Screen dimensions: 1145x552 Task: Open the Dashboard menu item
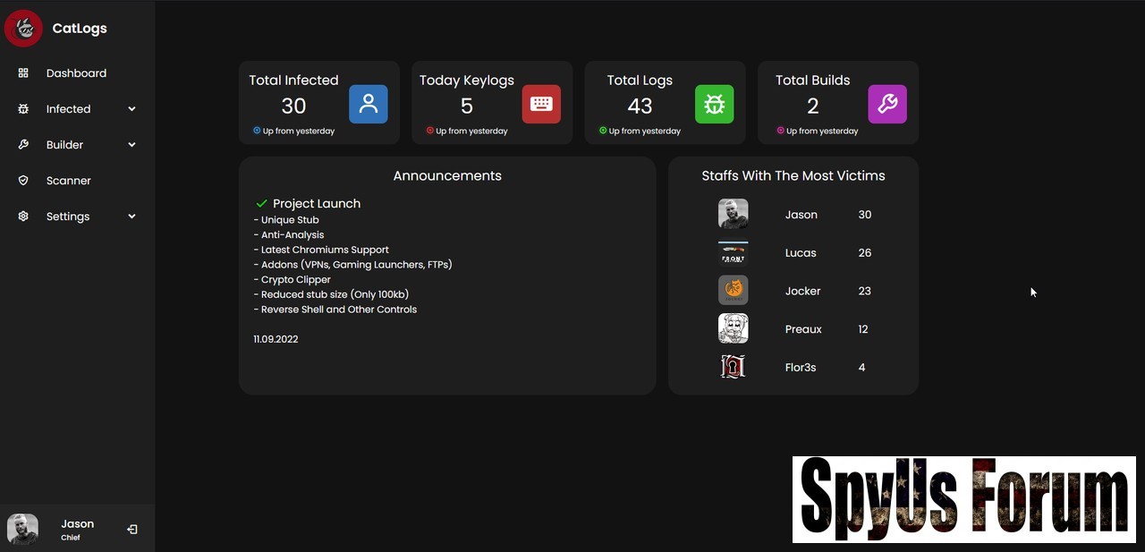coord(76,73)
